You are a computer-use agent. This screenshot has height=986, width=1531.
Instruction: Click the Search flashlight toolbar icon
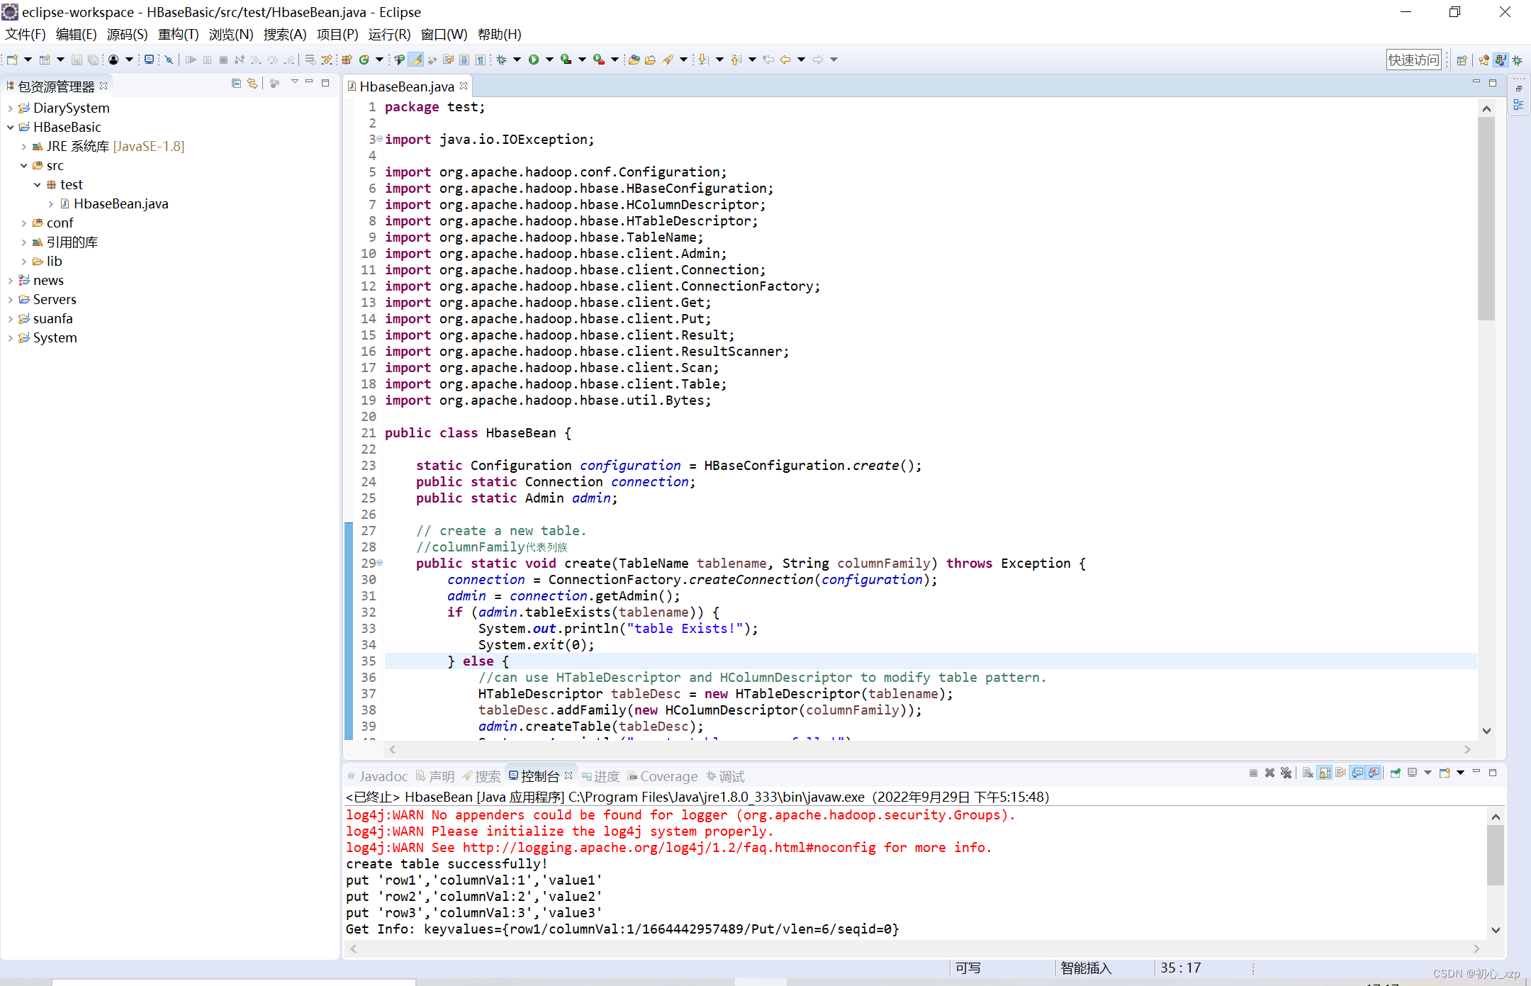(668, 60)
